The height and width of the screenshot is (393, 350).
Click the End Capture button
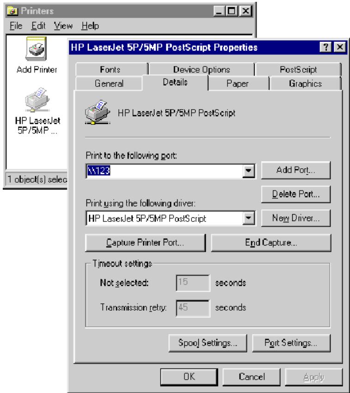[271, 243]
